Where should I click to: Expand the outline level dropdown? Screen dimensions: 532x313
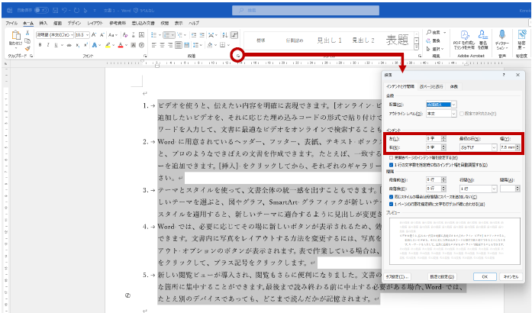coord(453,113)
